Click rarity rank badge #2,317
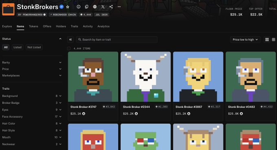The image size is (277, 150). point(214,107)
